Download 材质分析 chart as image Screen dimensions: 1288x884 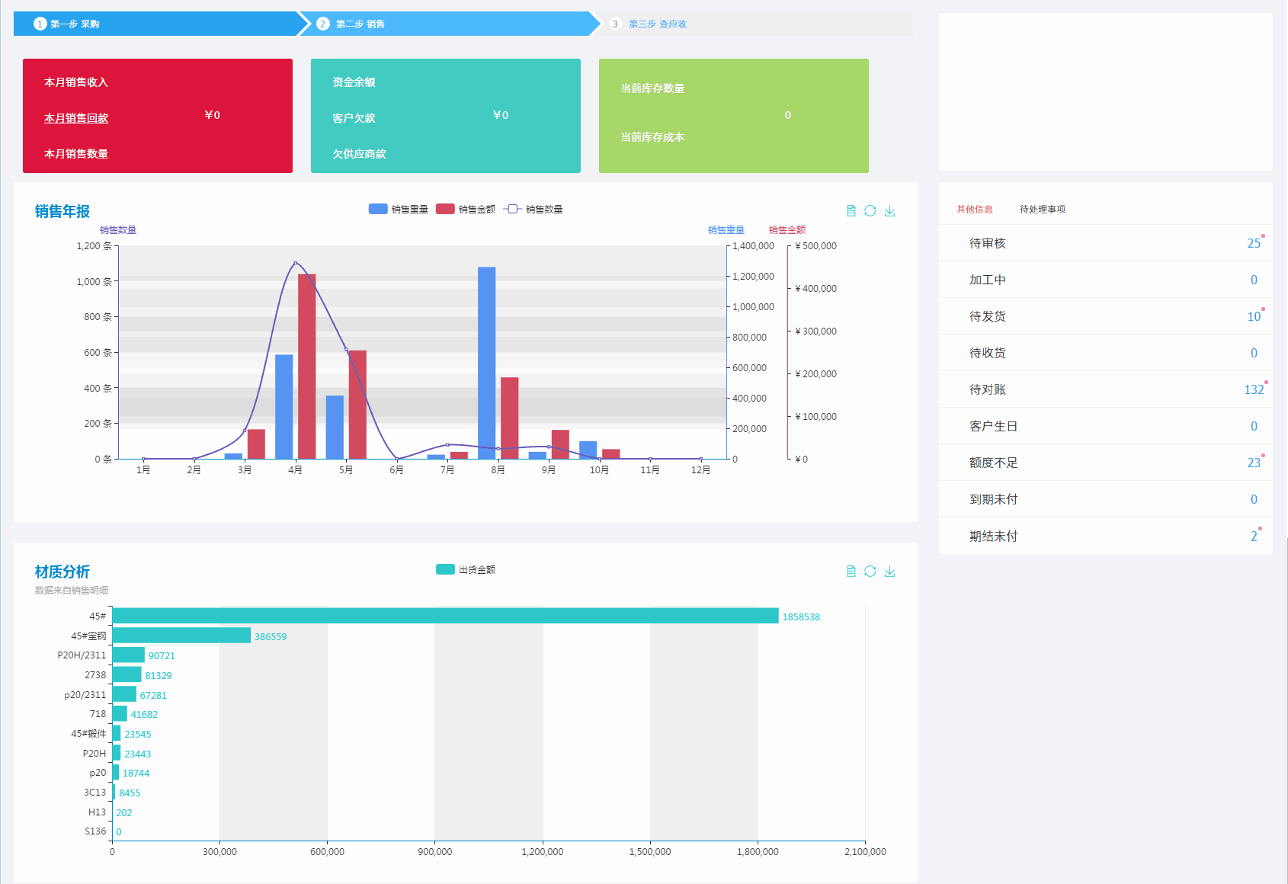pos(889,572)
